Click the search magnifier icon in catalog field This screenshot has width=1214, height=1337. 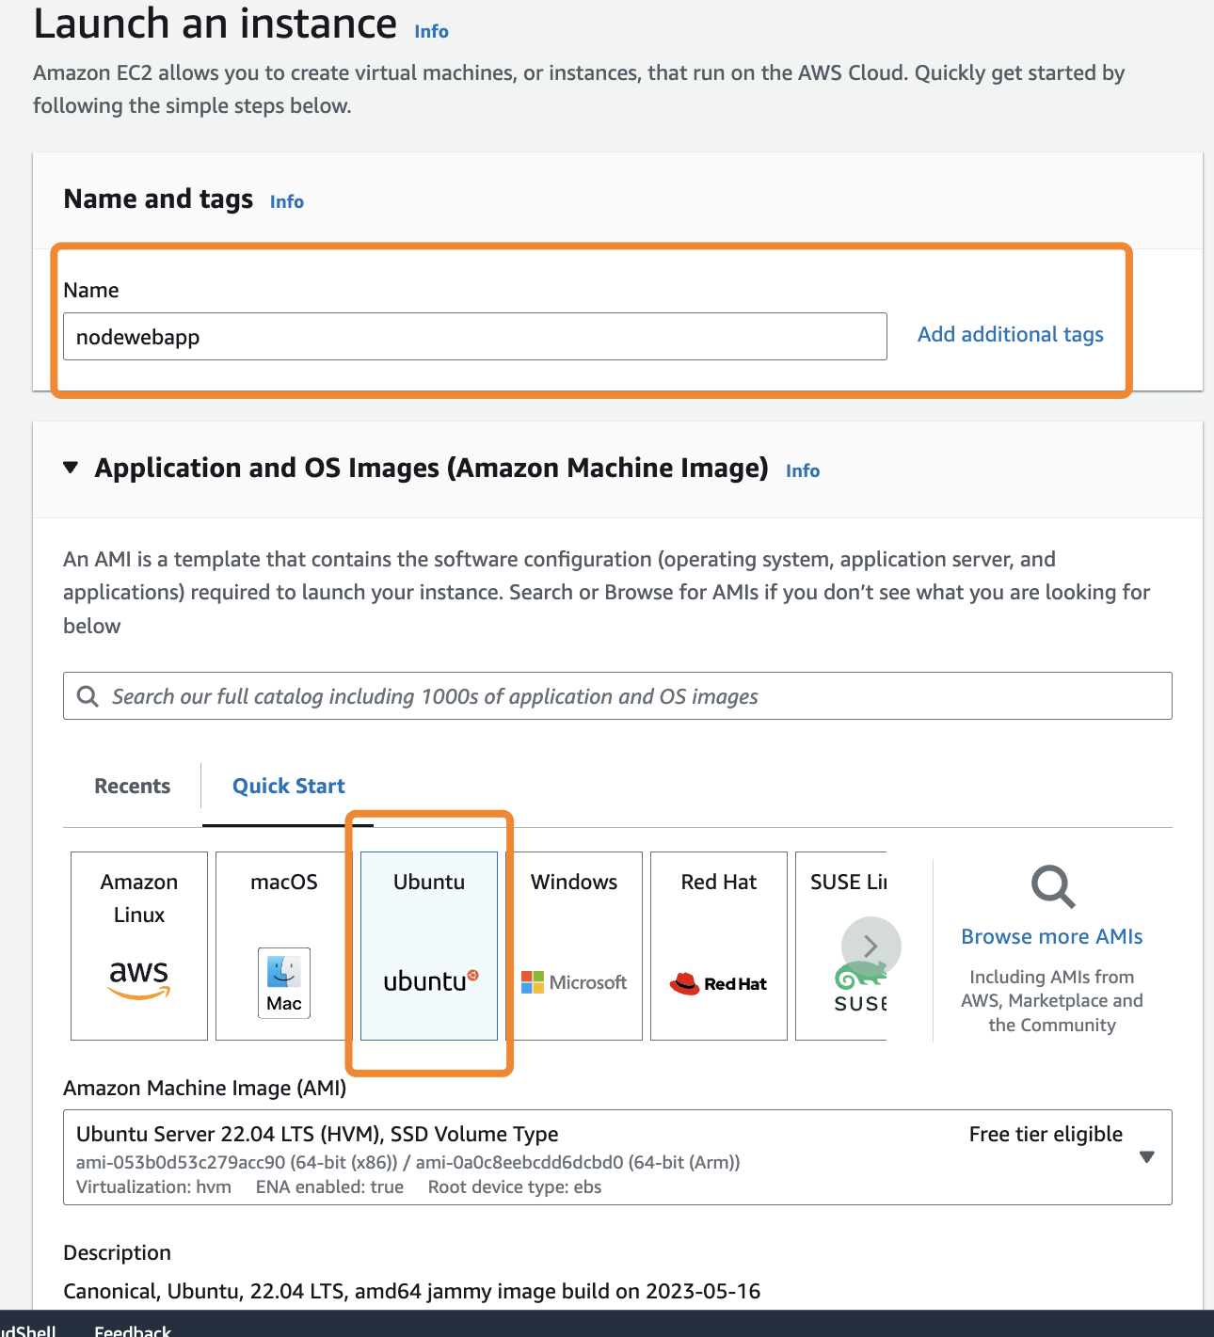[88, 696]
